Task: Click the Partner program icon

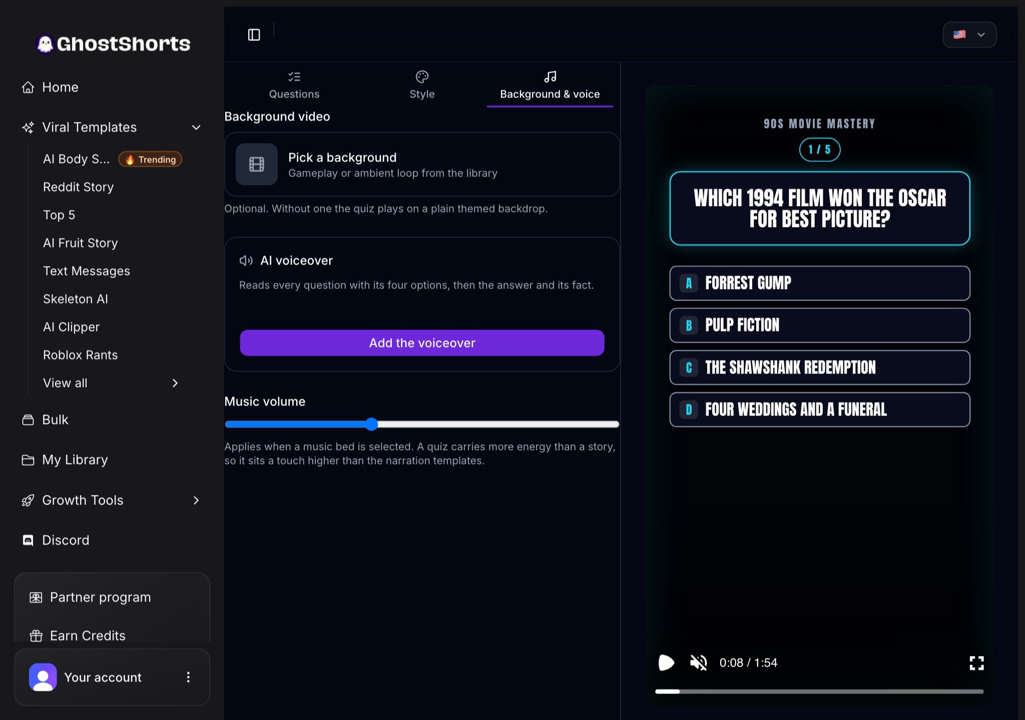Action: coord(36,597)
